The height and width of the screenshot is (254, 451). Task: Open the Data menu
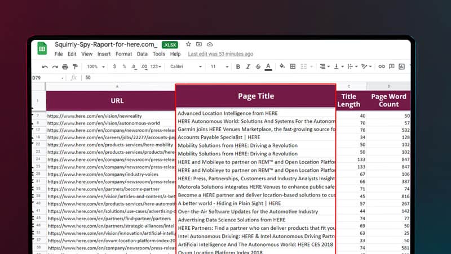click(x=142, y=54)
